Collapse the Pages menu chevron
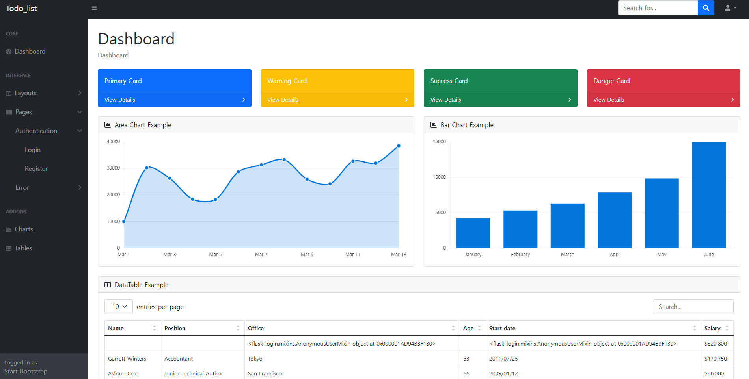Screen dimensions: 749x379 (80, 112)
